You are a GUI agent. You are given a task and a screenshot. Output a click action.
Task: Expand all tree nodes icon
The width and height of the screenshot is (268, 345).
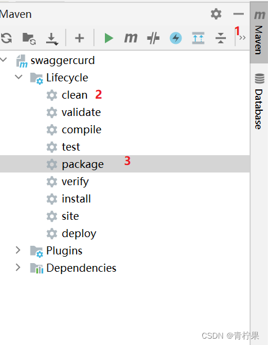(x=198, y=38)
